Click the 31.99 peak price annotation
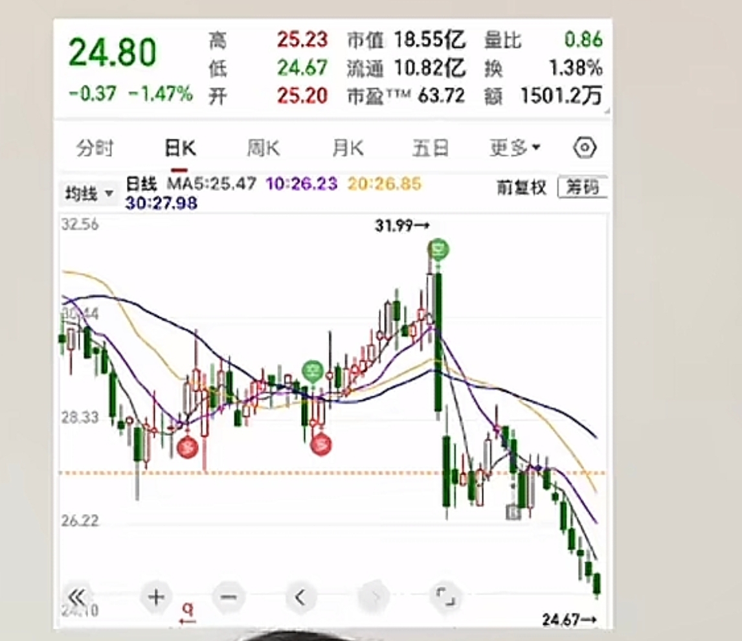This screenshot has height=641, width=742. click(x=402, y=226)
